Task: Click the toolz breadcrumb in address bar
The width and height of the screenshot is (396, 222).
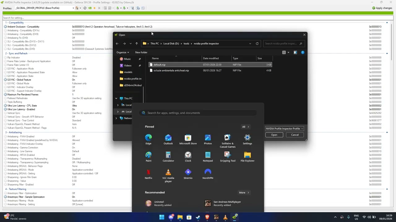Action: click(x=186, y=43)
